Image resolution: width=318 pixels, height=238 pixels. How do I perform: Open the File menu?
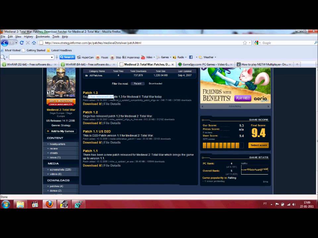point(3,37)
